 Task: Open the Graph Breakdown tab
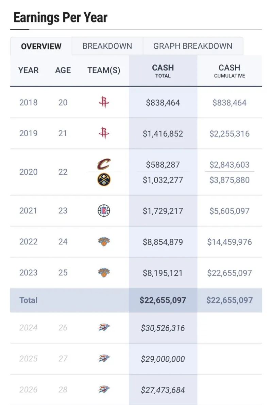coord(193,46)
